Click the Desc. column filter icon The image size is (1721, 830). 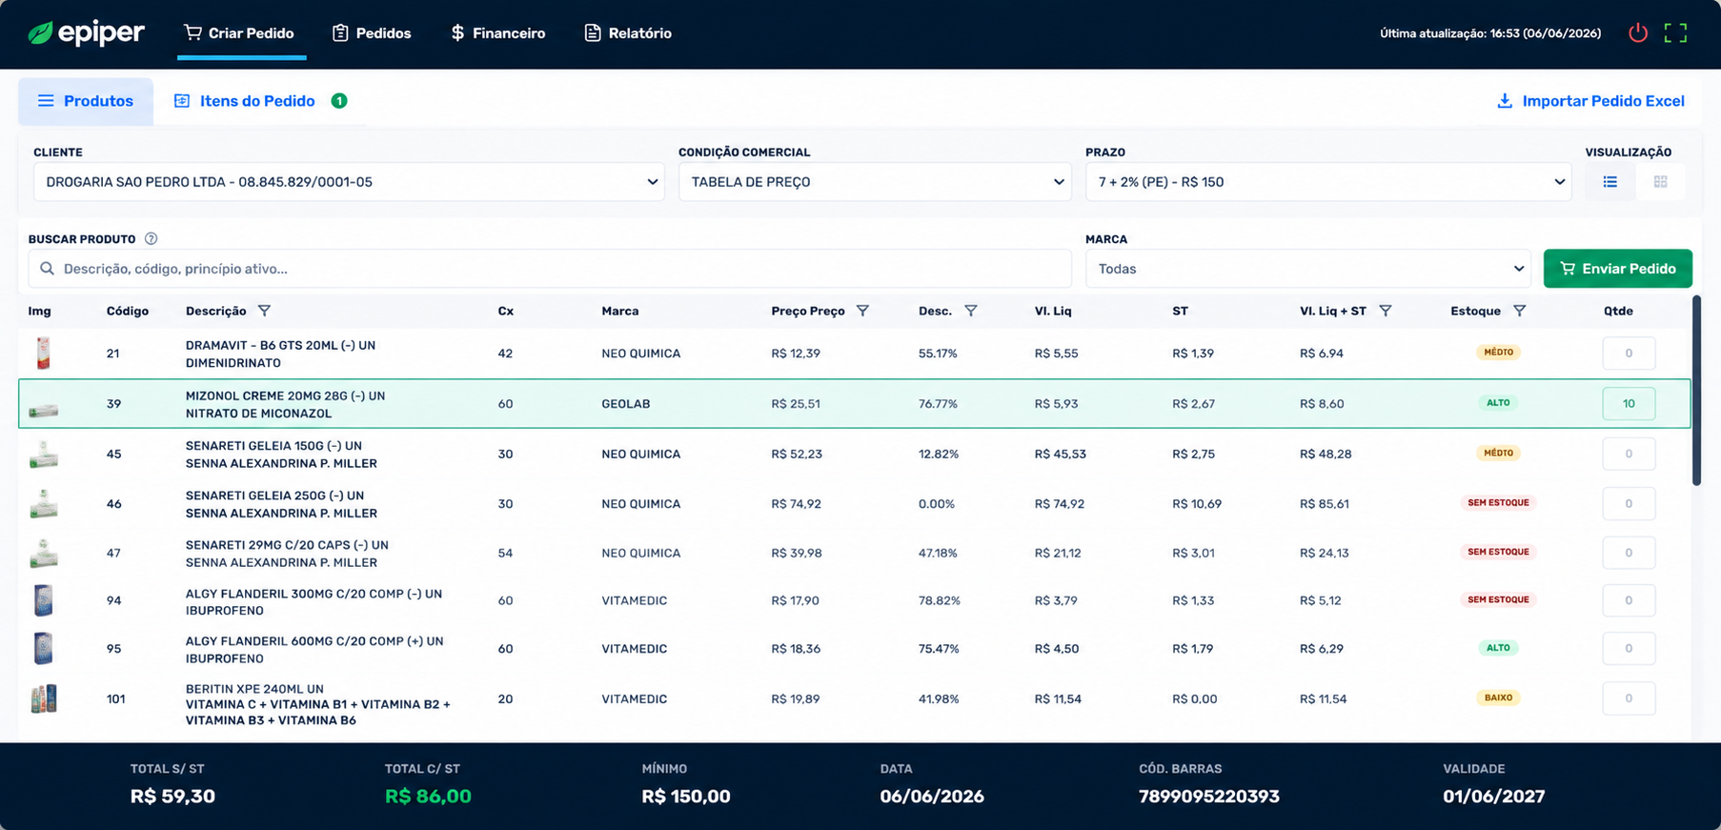tap(970, 311)
